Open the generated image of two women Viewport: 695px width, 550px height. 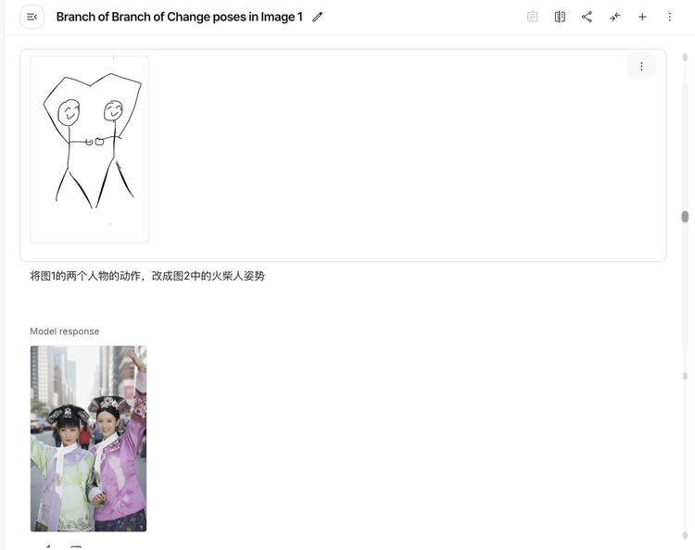click(88, 438)
